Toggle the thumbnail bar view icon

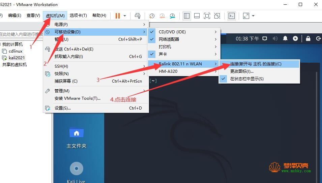(197, 16)
